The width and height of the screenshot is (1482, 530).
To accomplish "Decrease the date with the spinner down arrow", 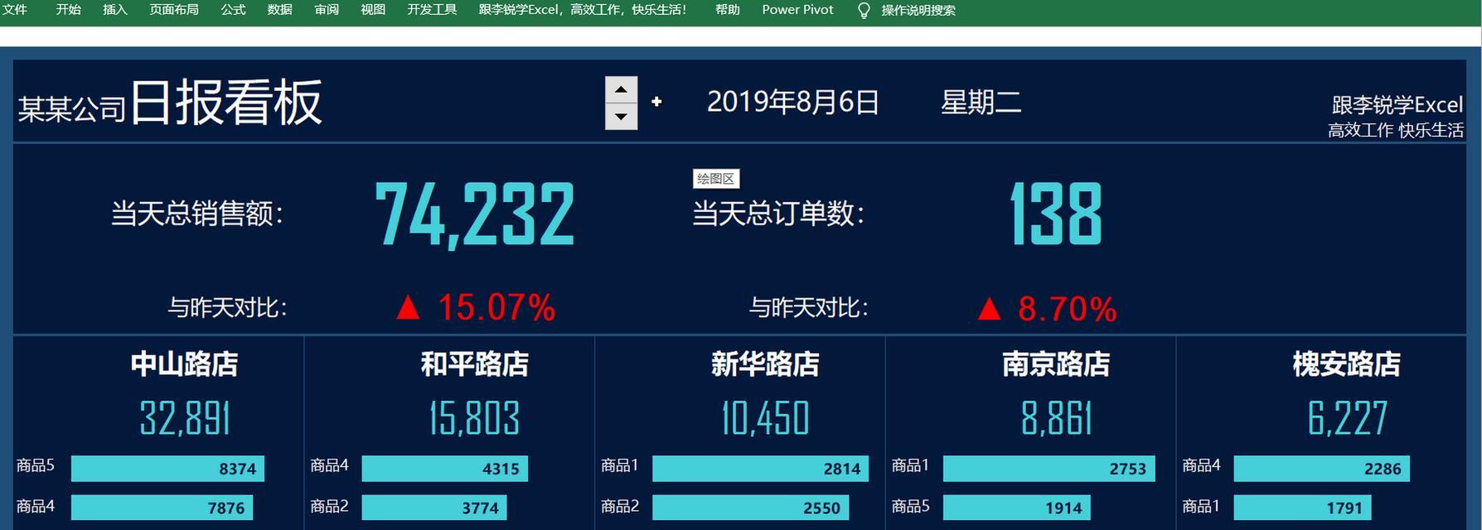I will tap(622, 117).
